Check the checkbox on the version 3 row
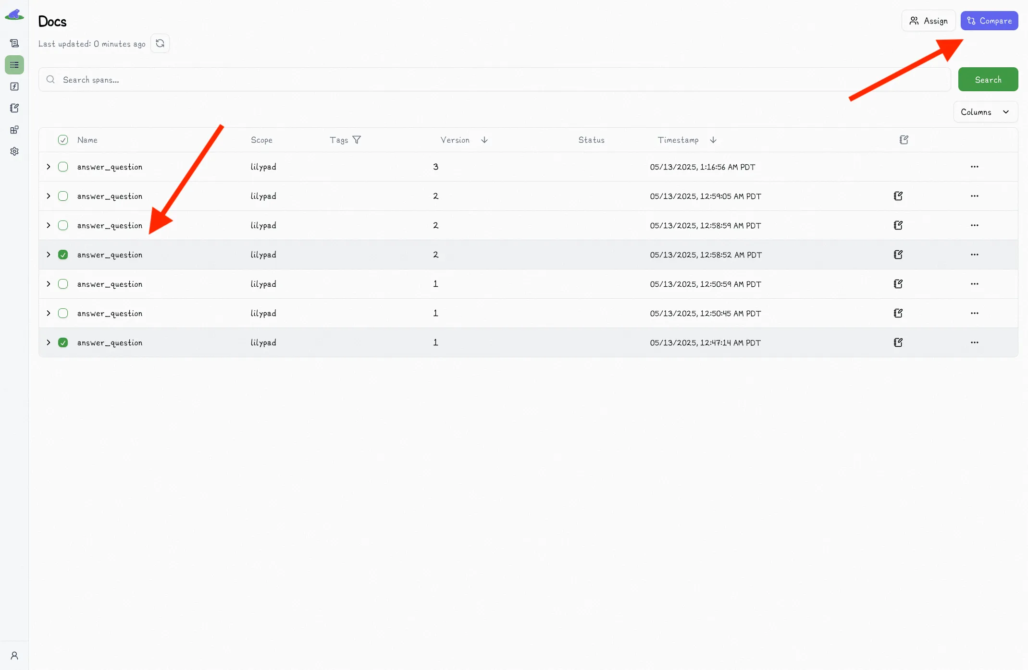The image size is (1028, 670). pos(63,167)
